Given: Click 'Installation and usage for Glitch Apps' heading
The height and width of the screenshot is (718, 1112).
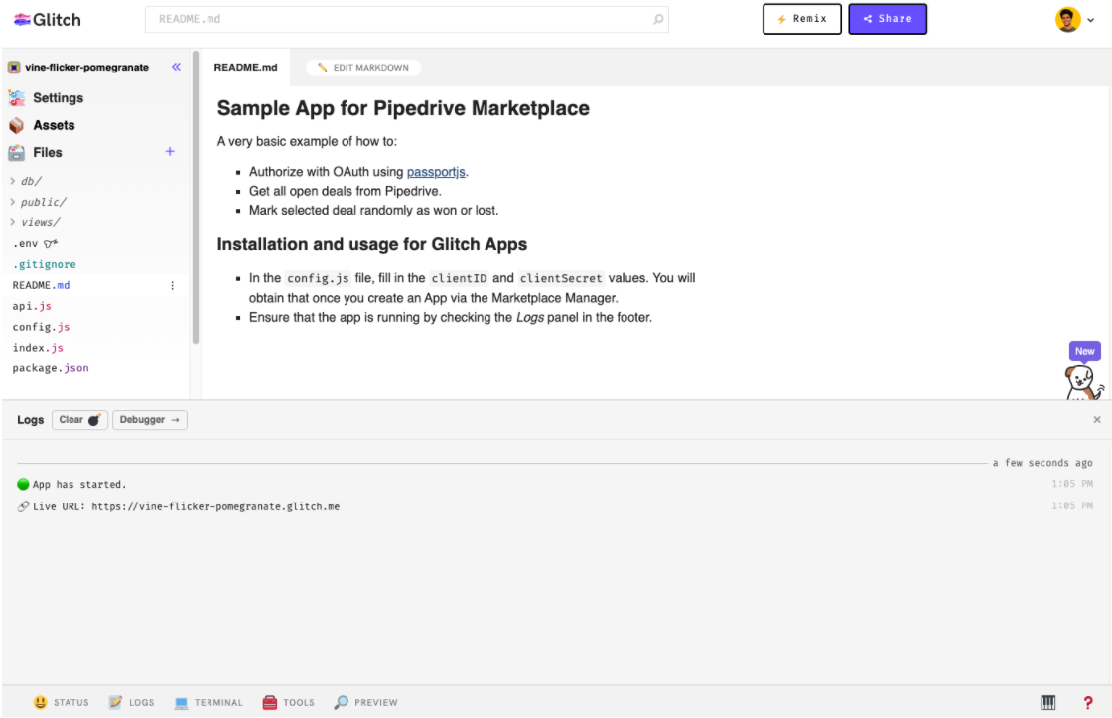Looking at the screenshot, I should click(371, 244).
